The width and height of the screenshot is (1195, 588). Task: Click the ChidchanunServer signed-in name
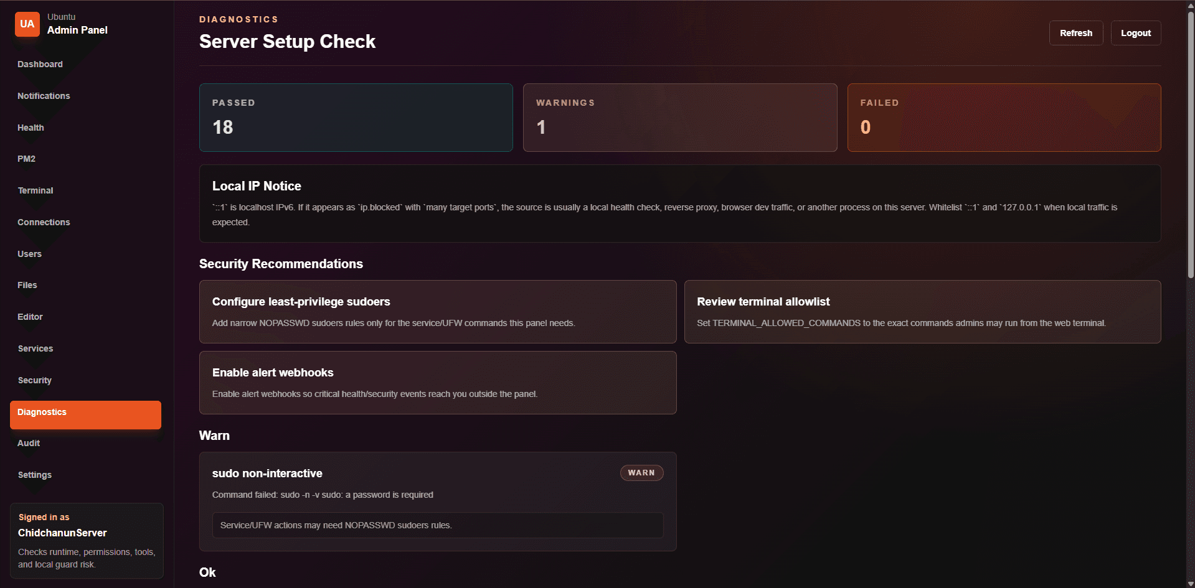(62, 533)
